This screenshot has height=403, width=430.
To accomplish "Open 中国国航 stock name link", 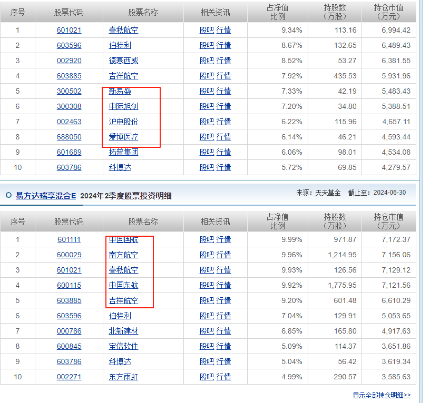I will (123, 240).
